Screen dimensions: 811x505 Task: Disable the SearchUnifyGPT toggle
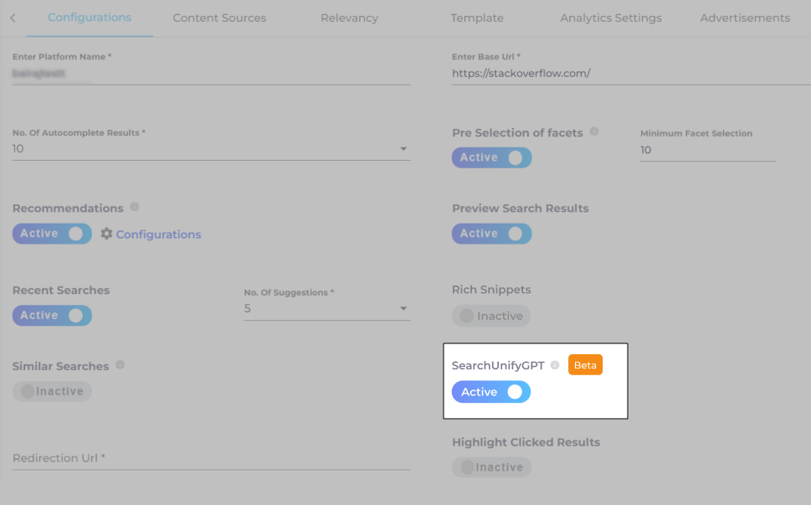click(491, 392)
